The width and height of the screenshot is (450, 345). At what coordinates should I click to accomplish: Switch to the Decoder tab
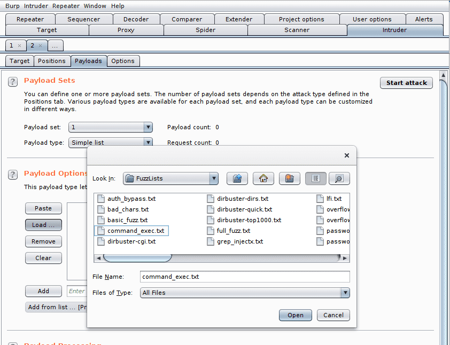[x=136, y=19]
